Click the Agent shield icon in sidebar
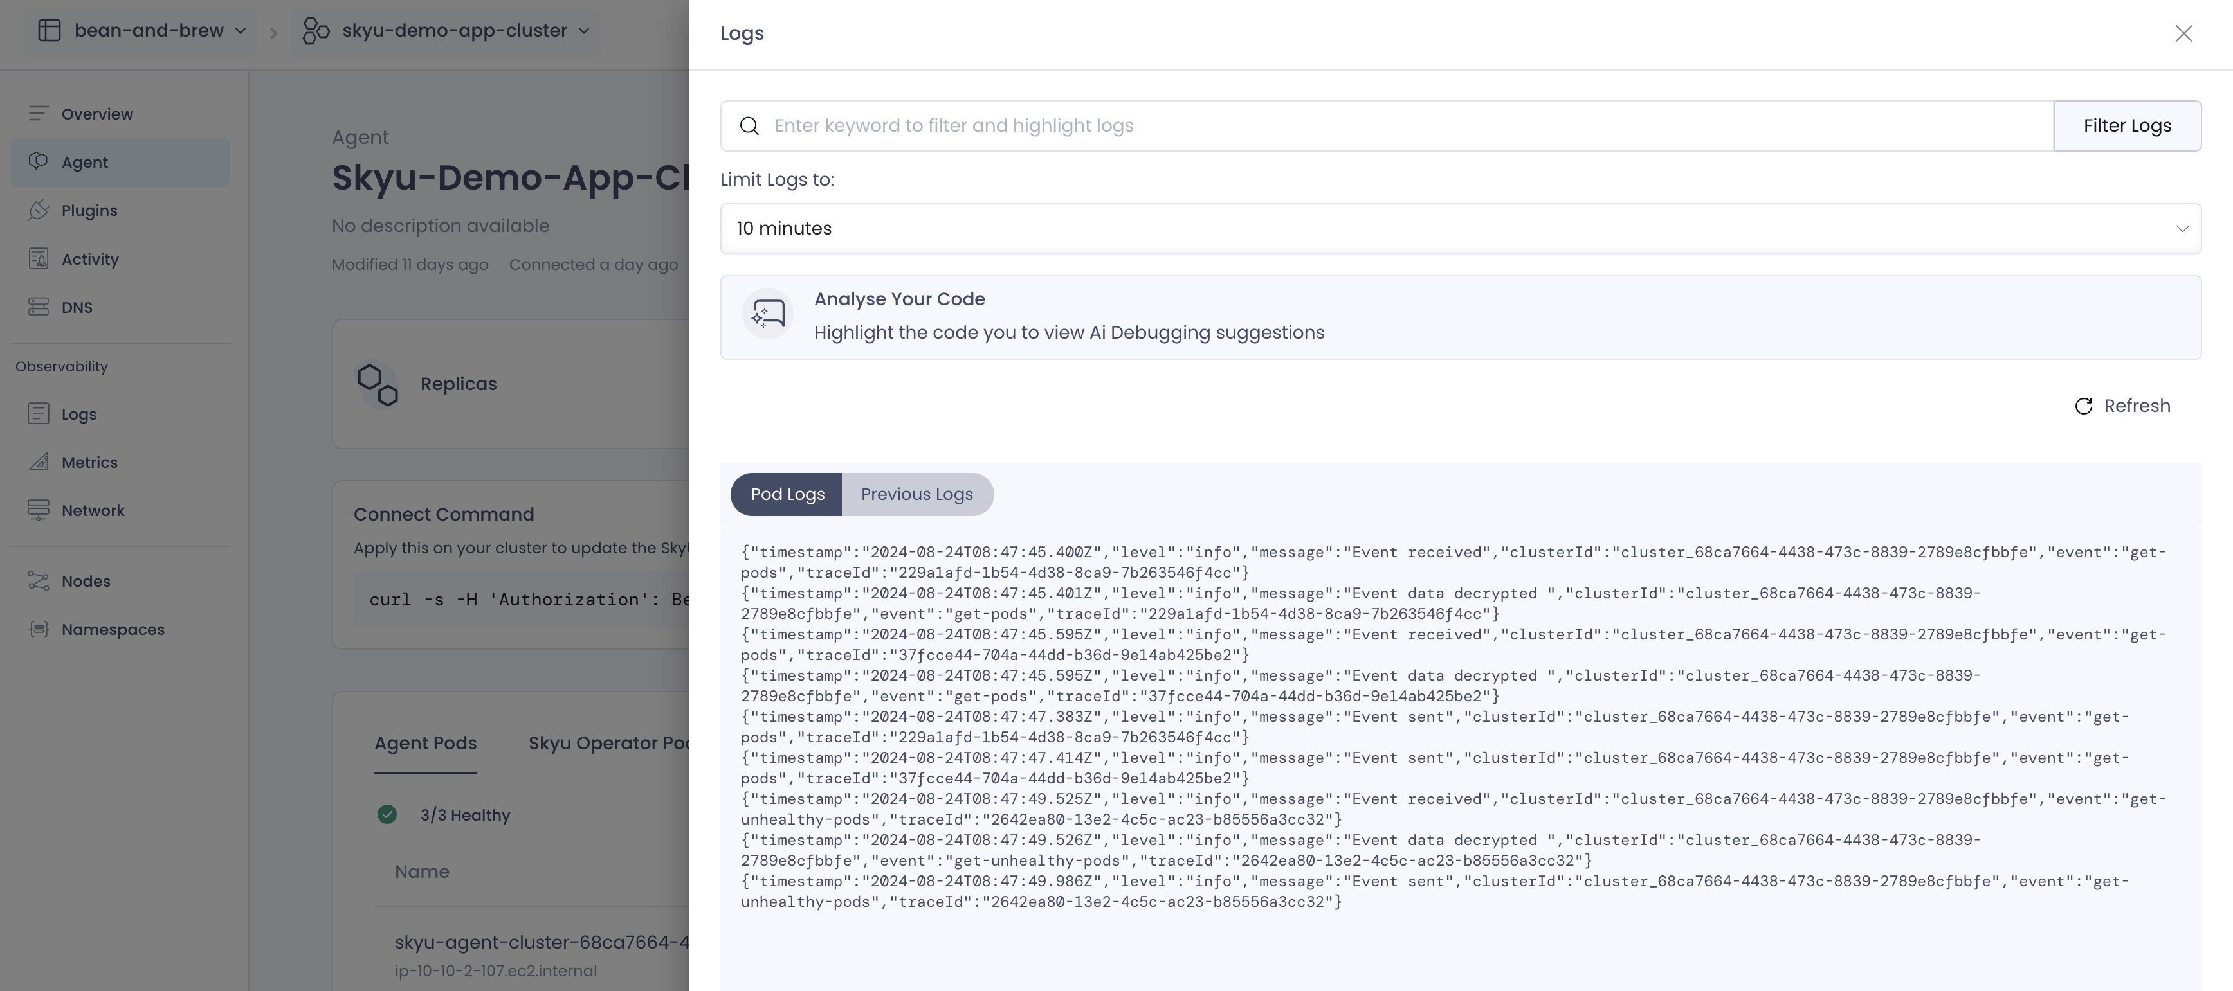 point(38,162)
